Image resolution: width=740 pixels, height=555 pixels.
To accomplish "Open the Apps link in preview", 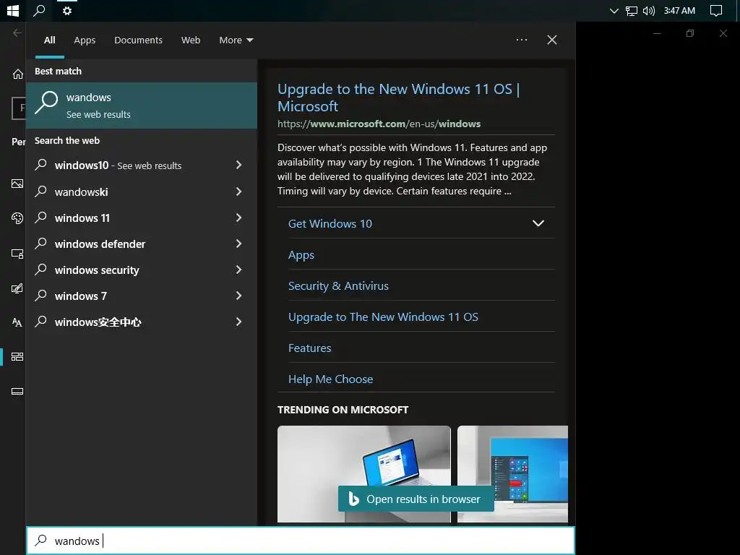I will tap(301, 255).
